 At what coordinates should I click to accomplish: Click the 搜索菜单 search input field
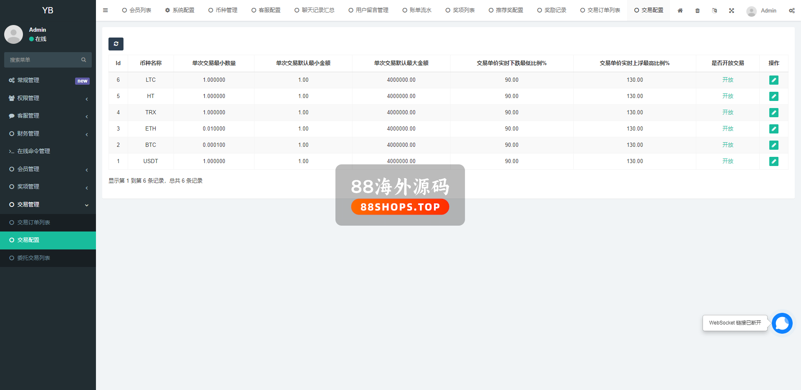(44, 60)
